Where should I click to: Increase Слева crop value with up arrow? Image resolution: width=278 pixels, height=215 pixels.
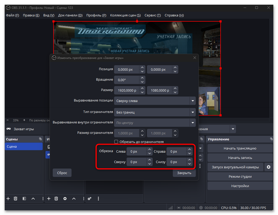click(x=150, y=149)
